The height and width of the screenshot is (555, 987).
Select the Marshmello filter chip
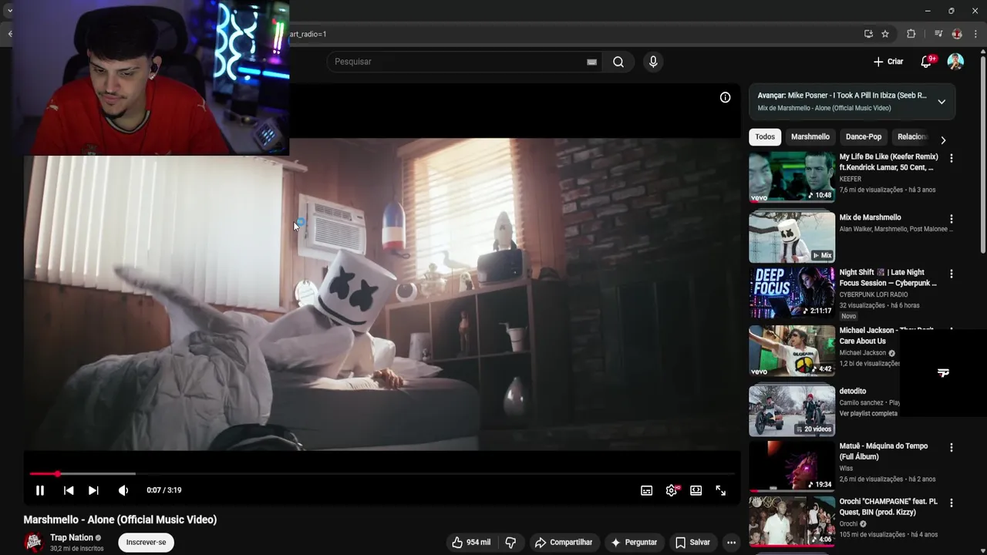click(x=810, y=136)
